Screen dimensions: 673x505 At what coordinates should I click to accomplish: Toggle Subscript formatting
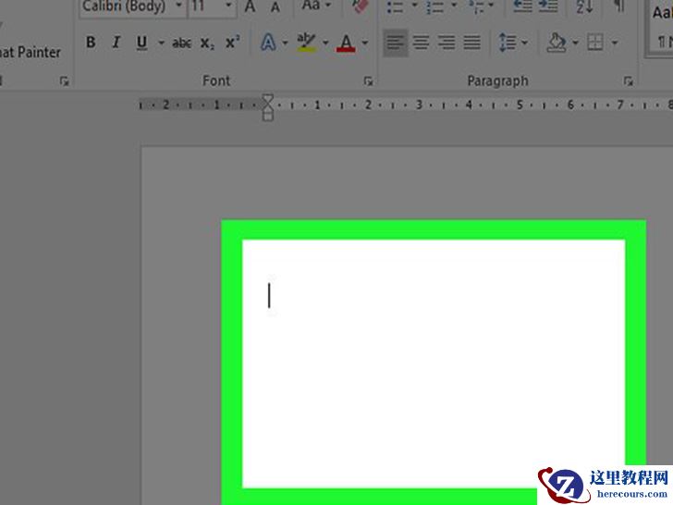pos(207,43)
